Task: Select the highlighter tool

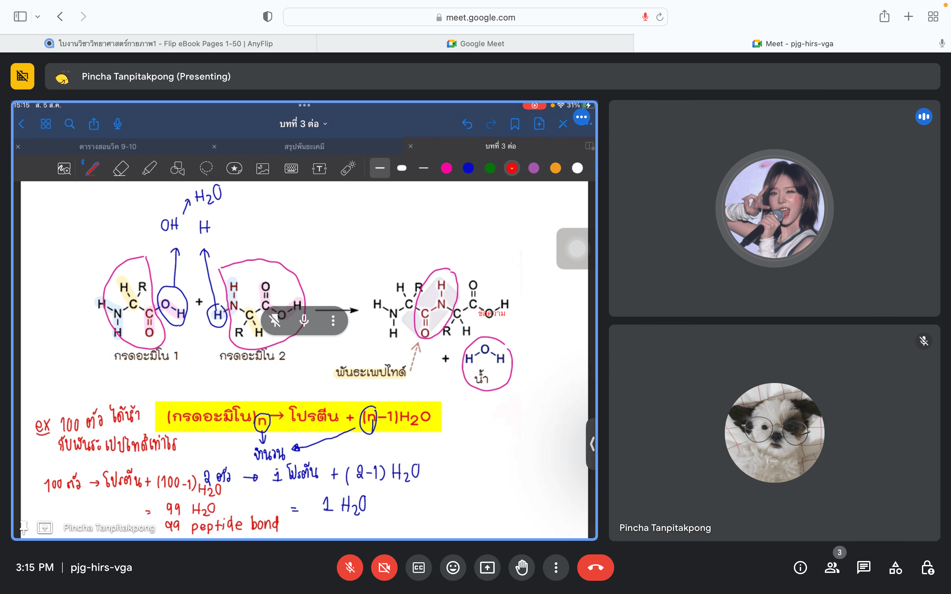Action: tap(149, 168)
